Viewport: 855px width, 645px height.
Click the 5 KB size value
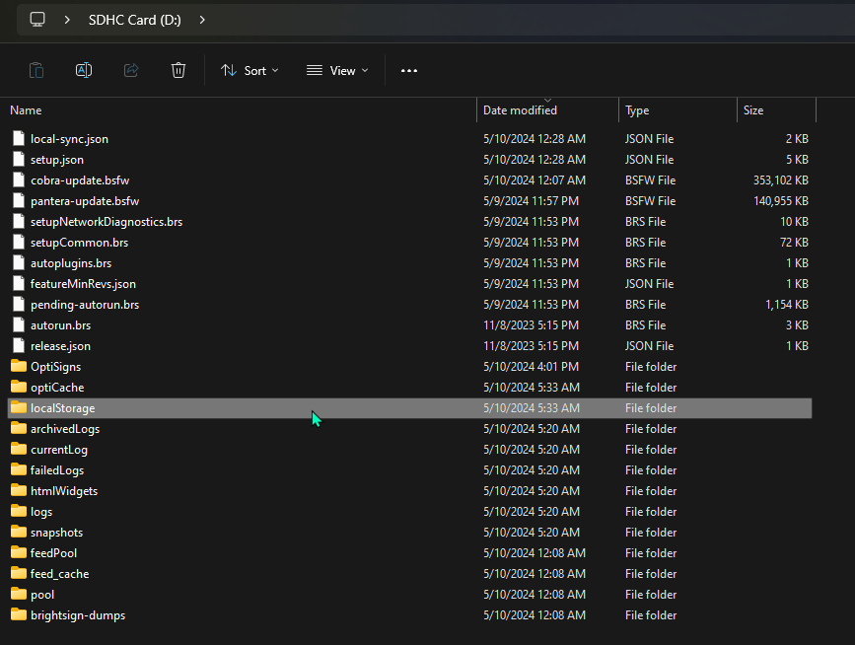(x=797, y=160)
